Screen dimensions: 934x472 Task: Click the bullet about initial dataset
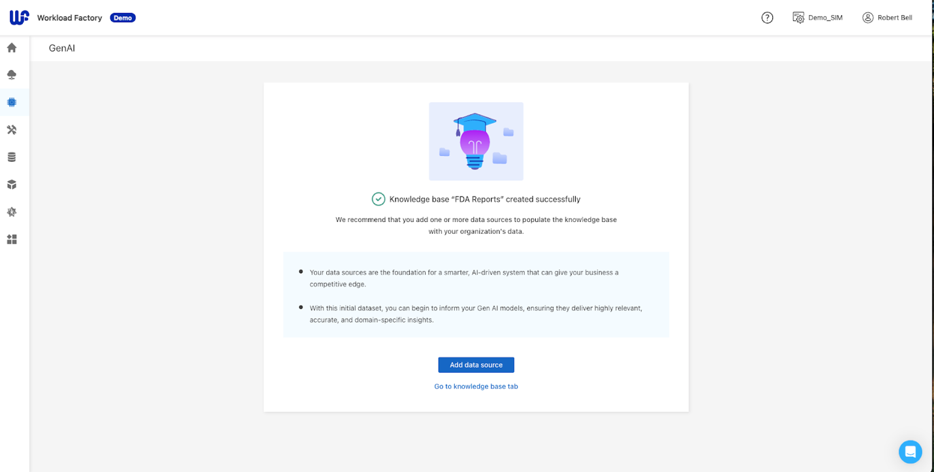(476, 313)
